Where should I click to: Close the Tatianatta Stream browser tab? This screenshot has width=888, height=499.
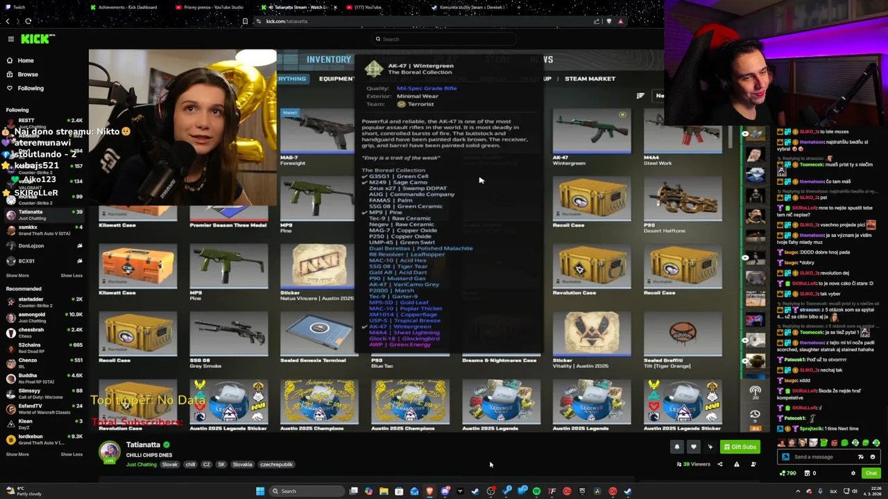335,7
